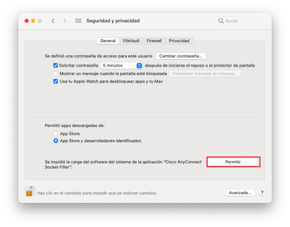
Task: Click Permitir to allow Cisco AnyConnect software
Action: coord(233,162)
